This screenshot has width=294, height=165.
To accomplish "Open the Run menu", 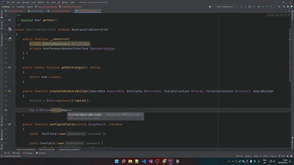I will coord(48,2).
